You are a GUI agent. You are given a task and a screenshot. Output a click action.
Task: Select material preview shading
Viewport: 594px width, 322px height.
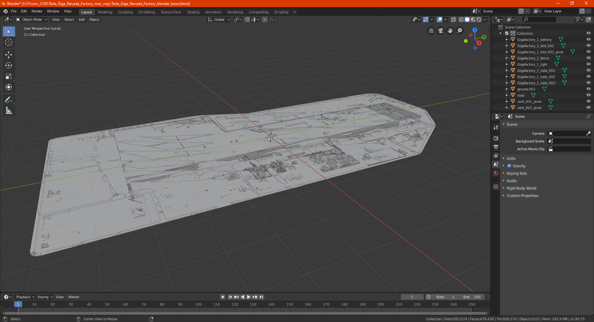tap(473, 20)
